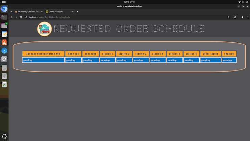
Task: Launch Terminal from the dock
Action: [x=4, y=17]
